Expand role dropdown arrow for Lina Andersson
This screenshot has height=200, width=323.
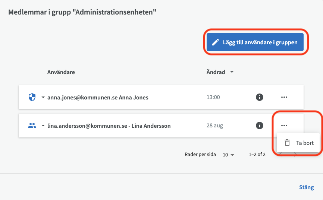pyautogui.click(x=43, y=126)
